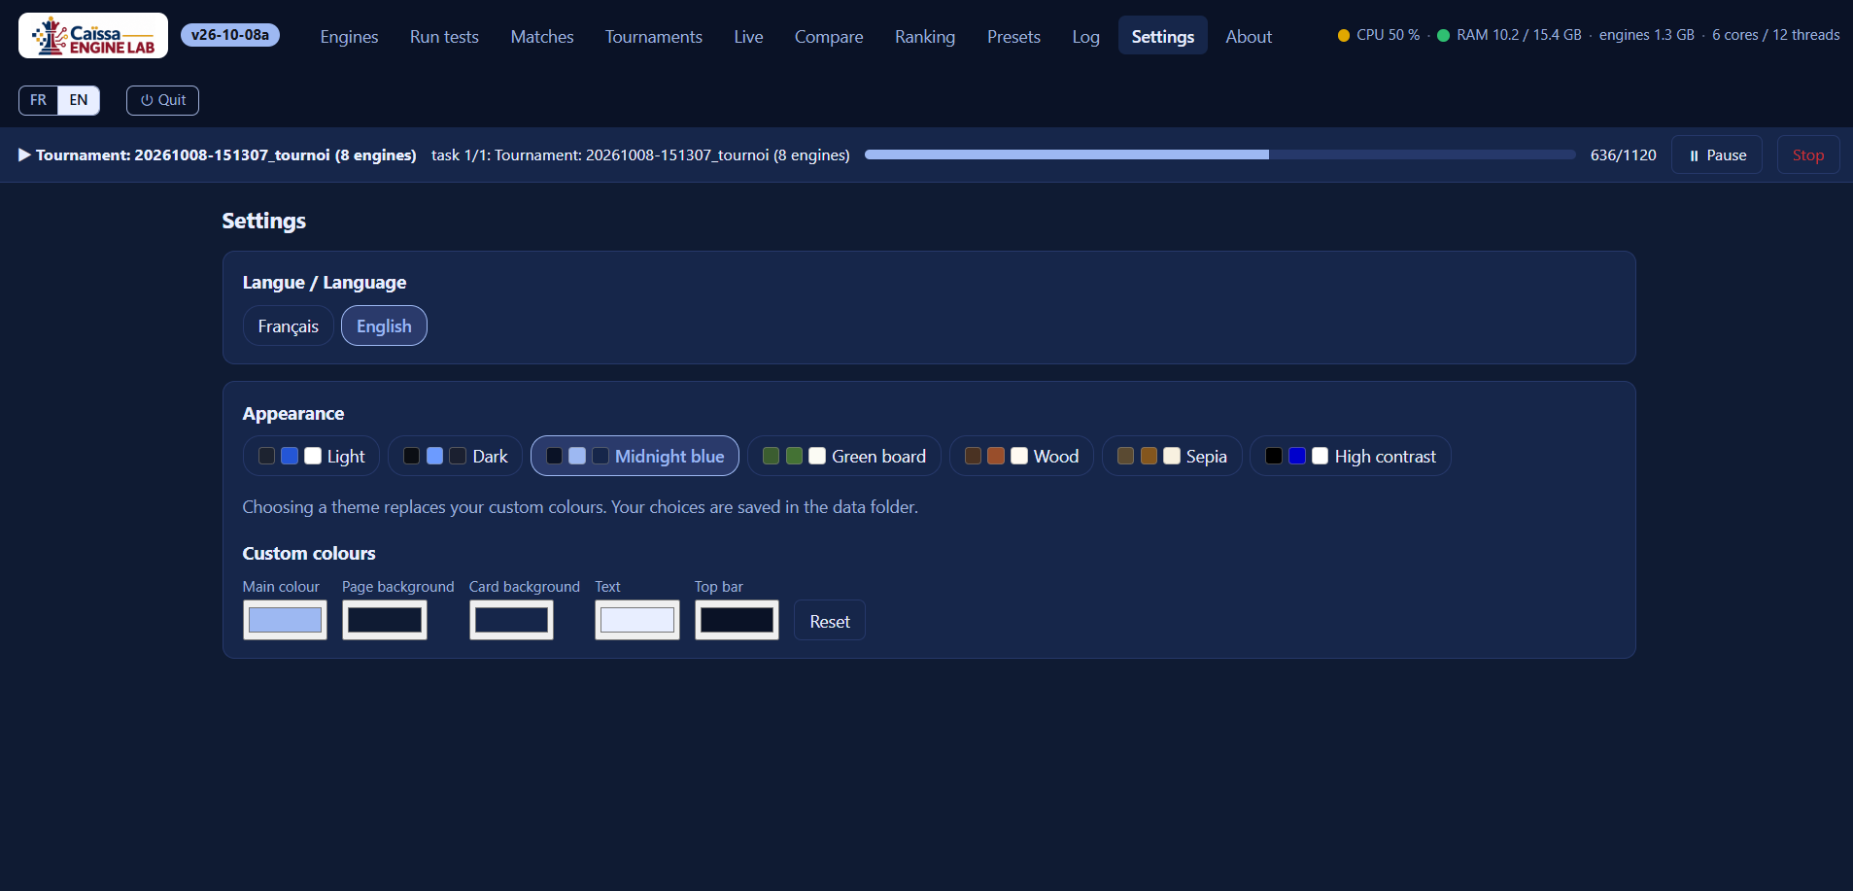Open the About page

[x=1249, y=36]
